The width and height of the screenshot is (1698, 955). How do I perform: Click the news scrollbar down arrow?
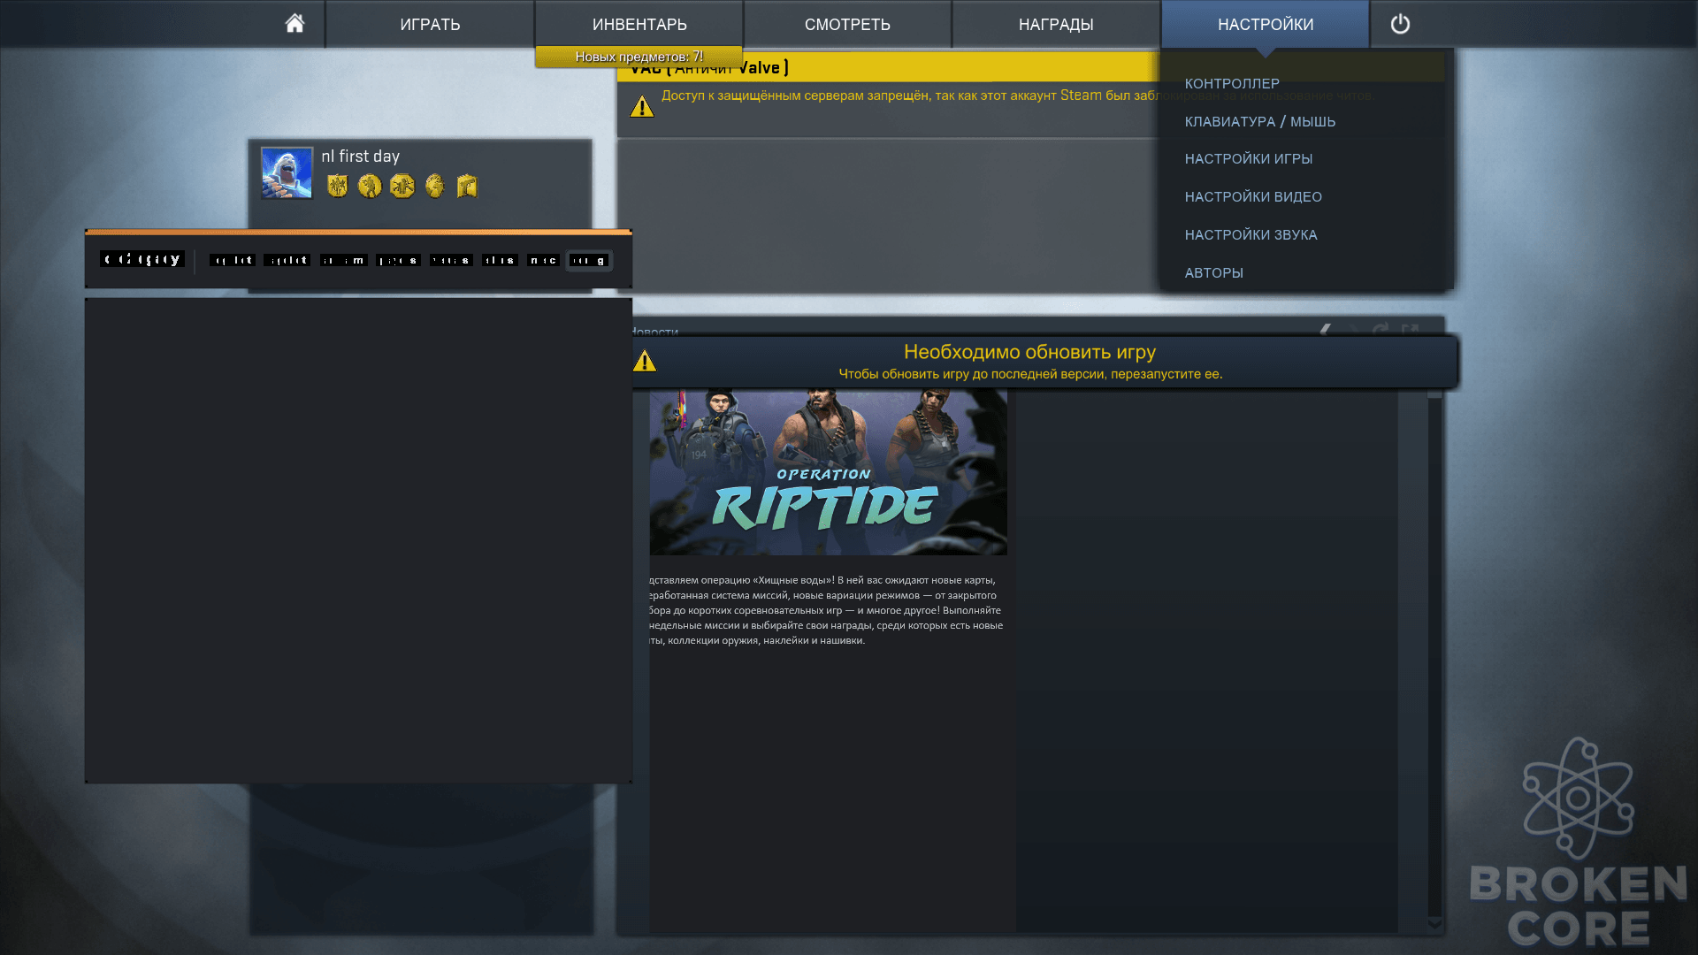[1434, 923]
